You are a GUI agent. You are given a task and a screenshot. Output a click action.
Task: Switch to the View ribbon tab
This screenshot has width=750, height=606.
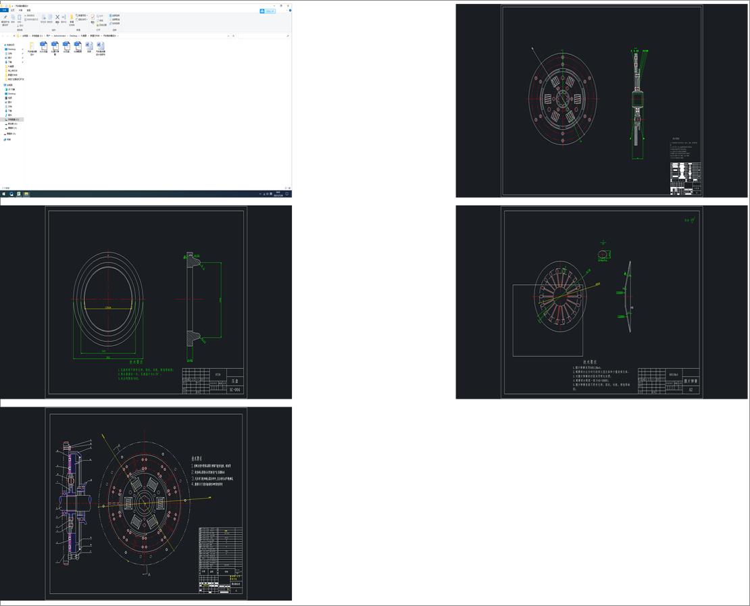pos(28,10)
